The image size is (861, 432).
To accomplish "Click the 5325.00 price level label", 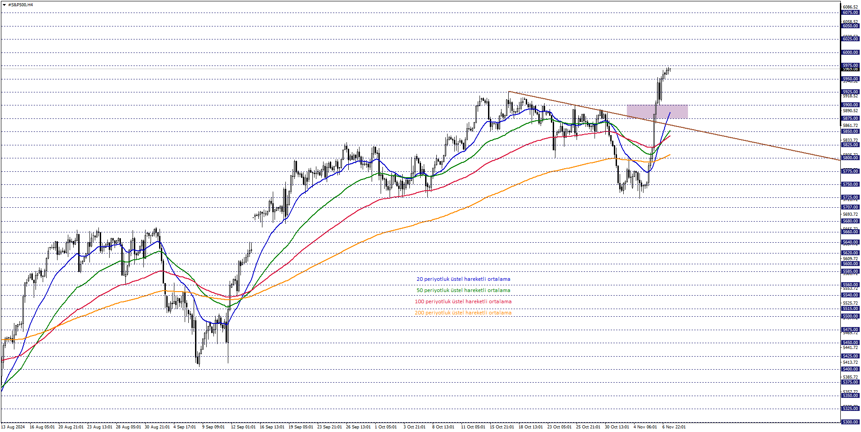I will (850, 409).
